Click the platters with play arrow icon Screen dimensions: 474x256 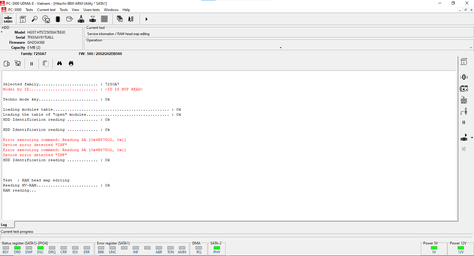click(464, 137)
